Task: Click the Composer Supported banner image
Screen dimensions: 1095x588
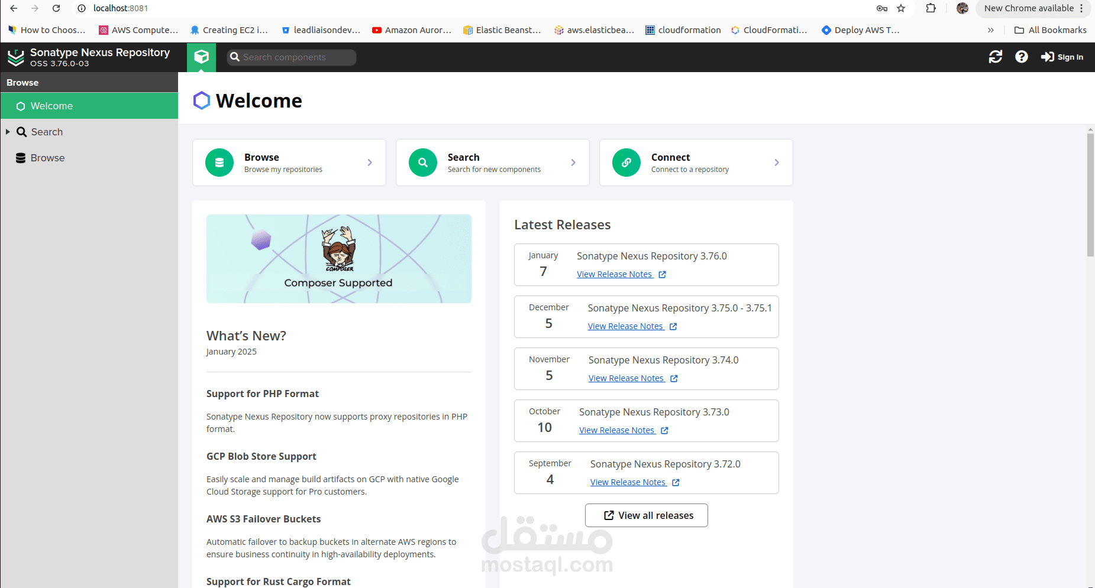Action: (x=339, y=259)
